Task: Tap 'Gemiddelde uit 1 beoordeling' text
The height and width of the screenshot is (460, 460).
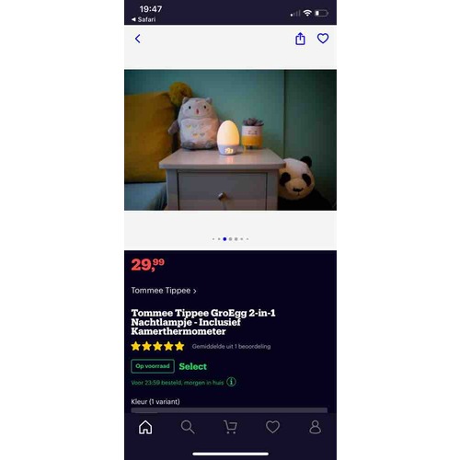Action: click(x=231, y=347)
